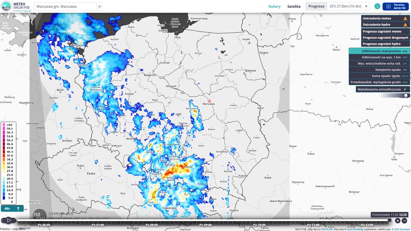Jump to Pn 11:00 on timeline
Viewport: 411px width, 231px height.
[x=313, y=225]
